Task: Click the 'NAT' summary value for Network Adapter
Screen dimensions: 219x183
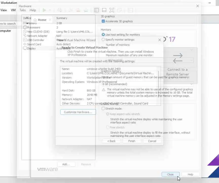Action: pos(59,36)
